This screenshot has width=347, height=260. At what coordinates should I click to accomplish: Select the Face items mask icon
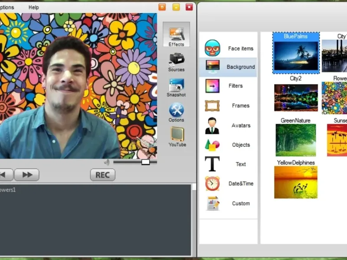[213, 48]
